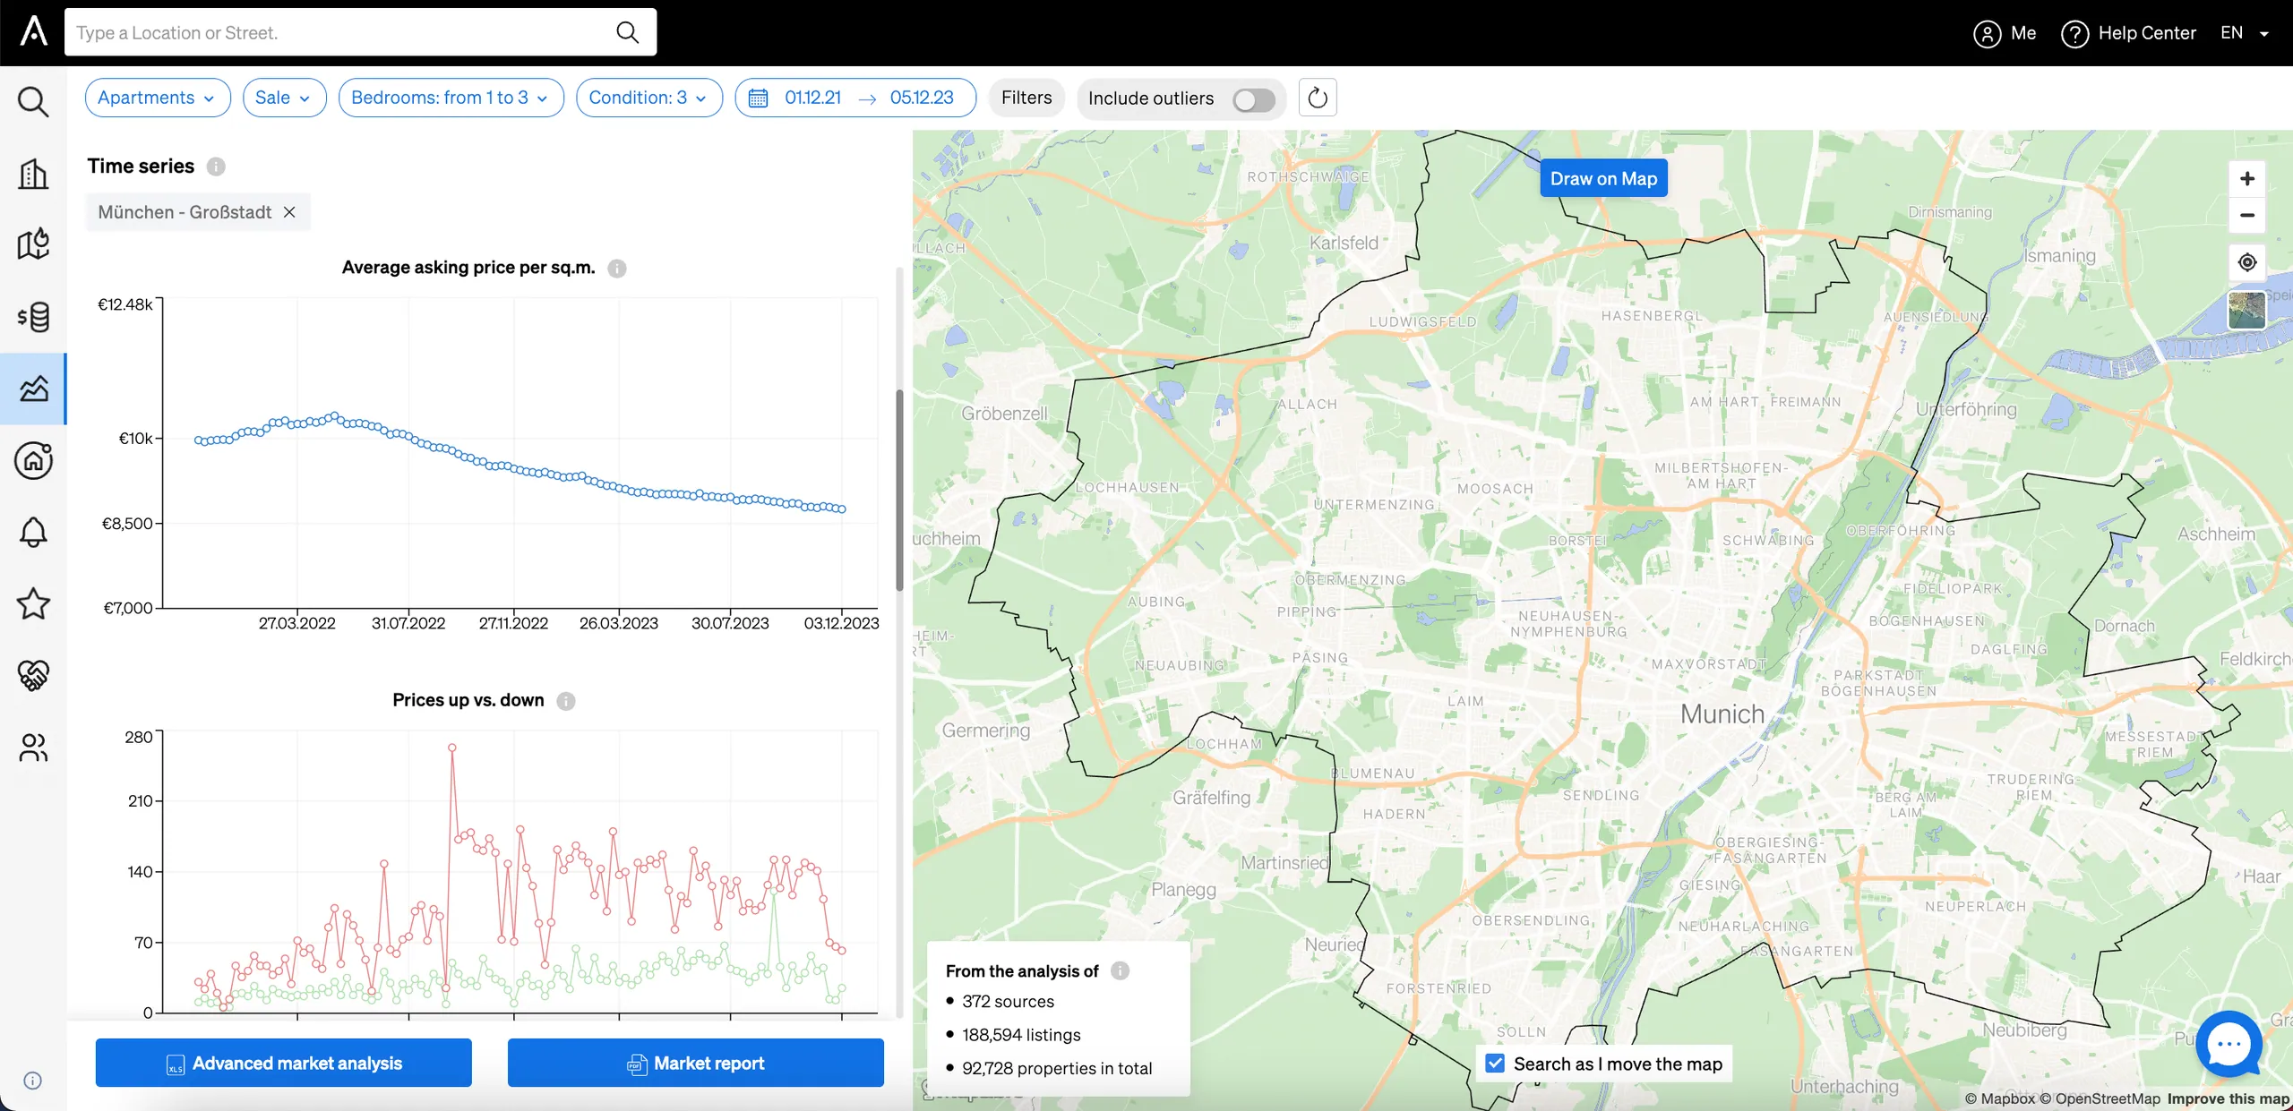Open the heat map sidebar icon
This screenshot has width=2293, height=1111.
click(x=33, y=244)
